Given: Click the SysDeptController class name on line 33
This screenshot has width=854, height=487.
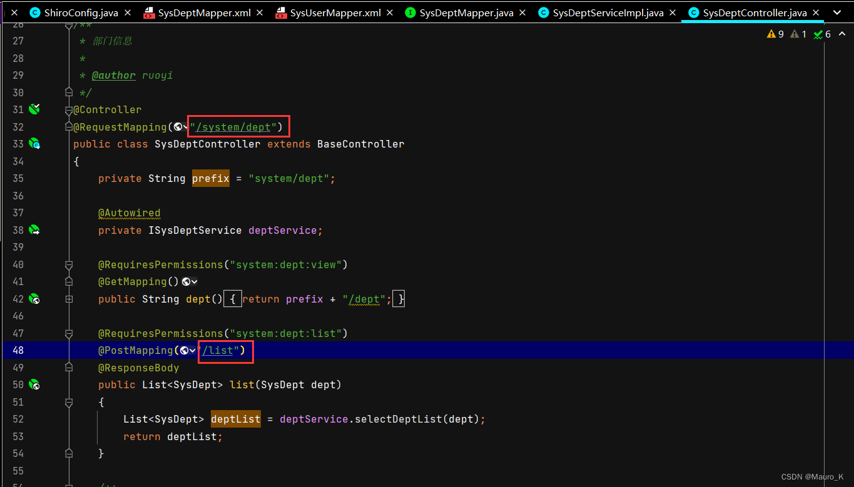Looking at the screenshot, I should click(x=208, y=144).
